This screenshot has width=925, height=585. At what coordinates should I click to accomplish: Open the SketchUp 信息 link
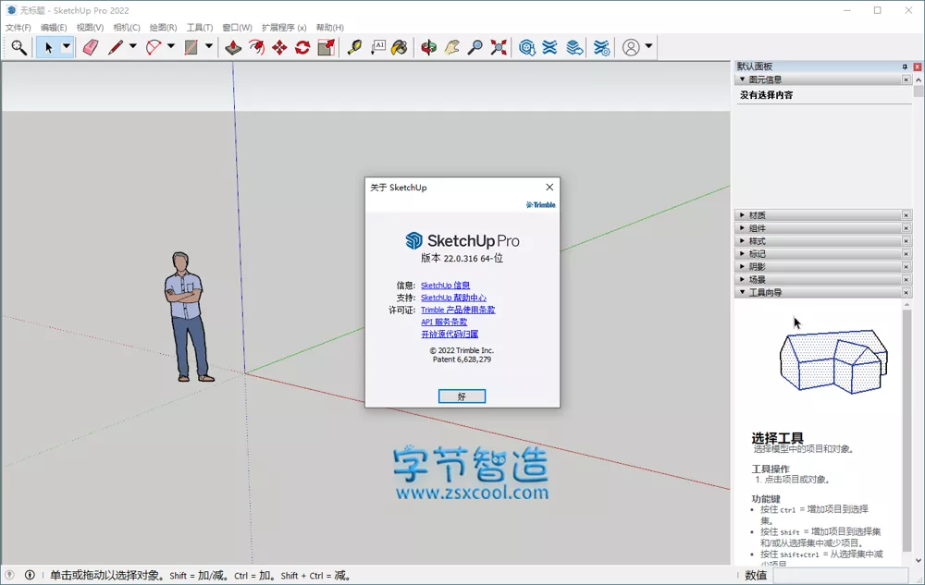446,286
